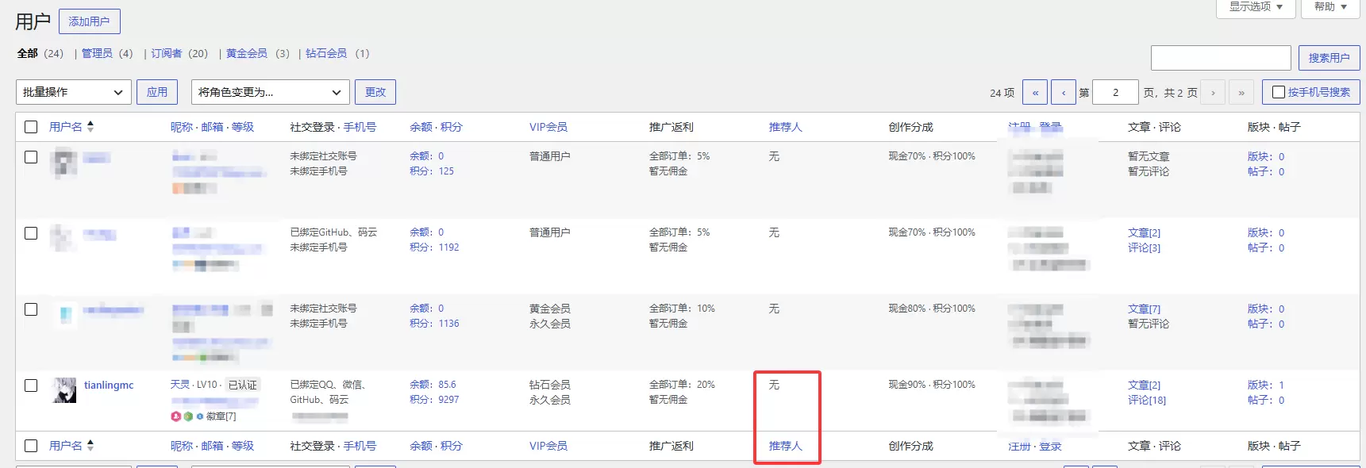This screenshot has height=468, width=1366.
Task: Click 积分: 125 value
Action: pyautogui.click(x=432, y=171)
